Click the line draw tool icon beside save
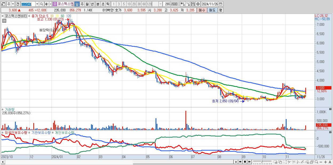333x165 pixels. click(188, 4)
